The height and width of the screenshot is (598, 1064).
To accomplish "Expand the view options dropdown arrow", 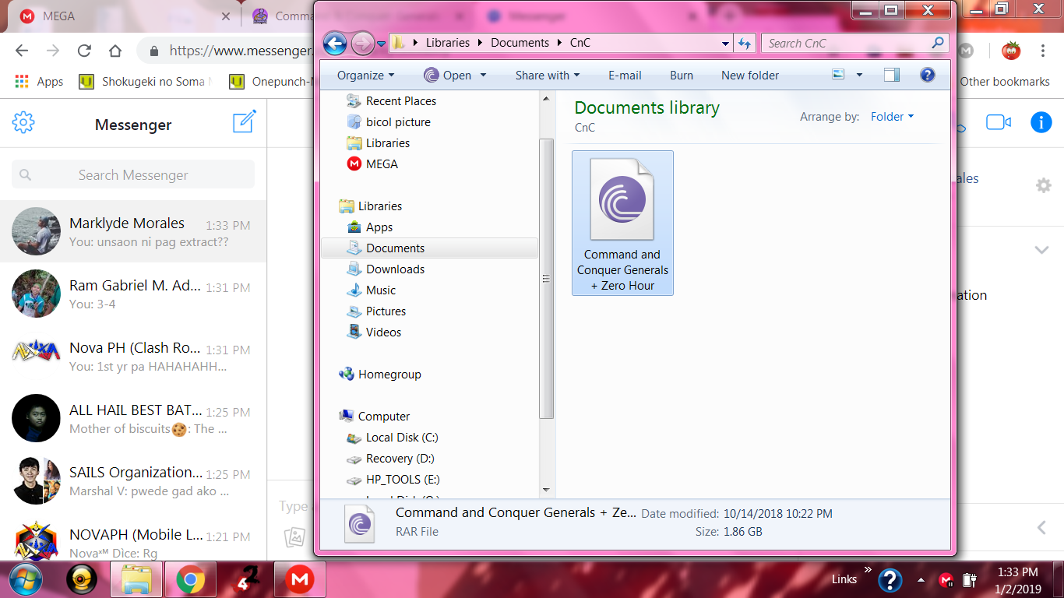I will pyautogui.click(x=859, y=76).
